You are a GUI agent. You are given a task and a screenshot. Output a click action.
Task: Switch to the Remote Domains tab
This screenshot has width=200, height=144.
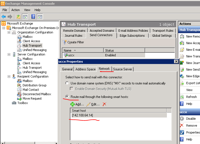coord(74,31)
